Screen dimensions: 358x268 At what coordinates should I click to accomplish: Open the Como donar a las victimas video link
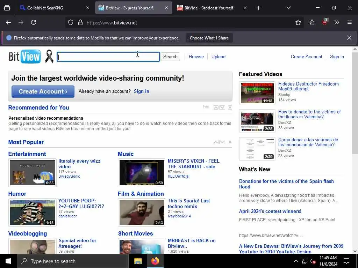coord(308,142)
